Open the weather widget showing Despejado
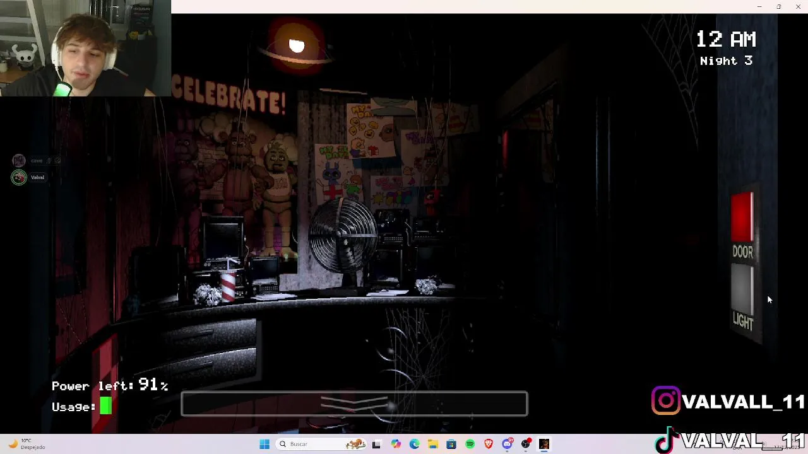This screenshot has height=454, width=808. (x=26, y=444)
